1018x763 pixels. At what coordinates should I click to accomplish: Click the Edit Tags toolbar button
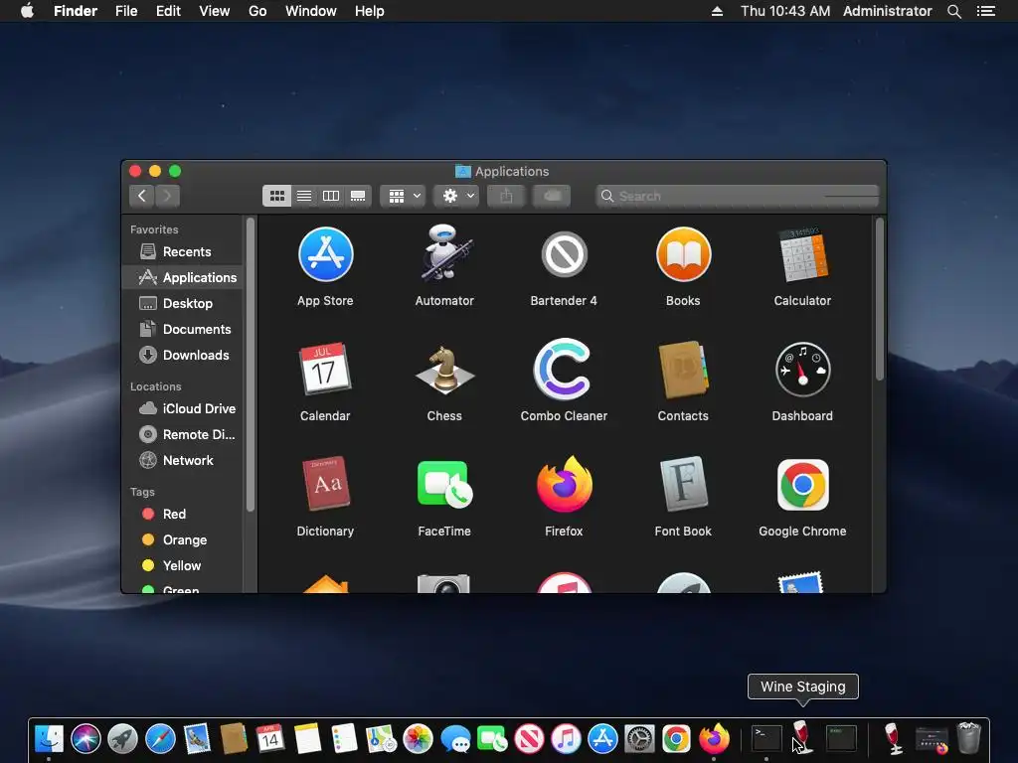point(552,196)
